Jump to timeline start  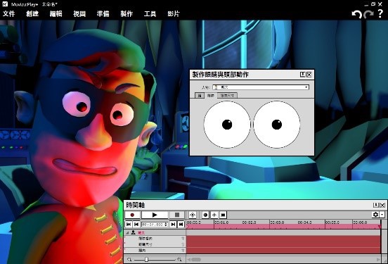click(129, 224)
